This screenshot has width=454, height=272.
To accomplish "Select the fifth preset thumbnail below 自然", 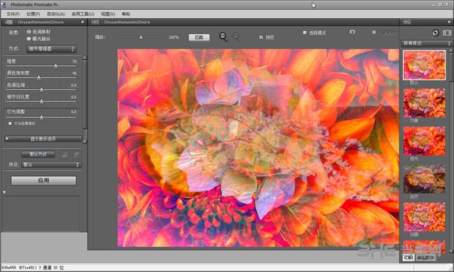I will pyautogui.click(x=424, y=217).
